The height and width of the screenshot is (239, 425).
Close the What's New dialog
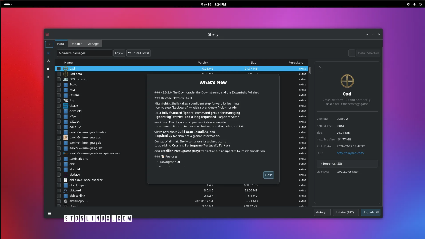coord(269,175)
